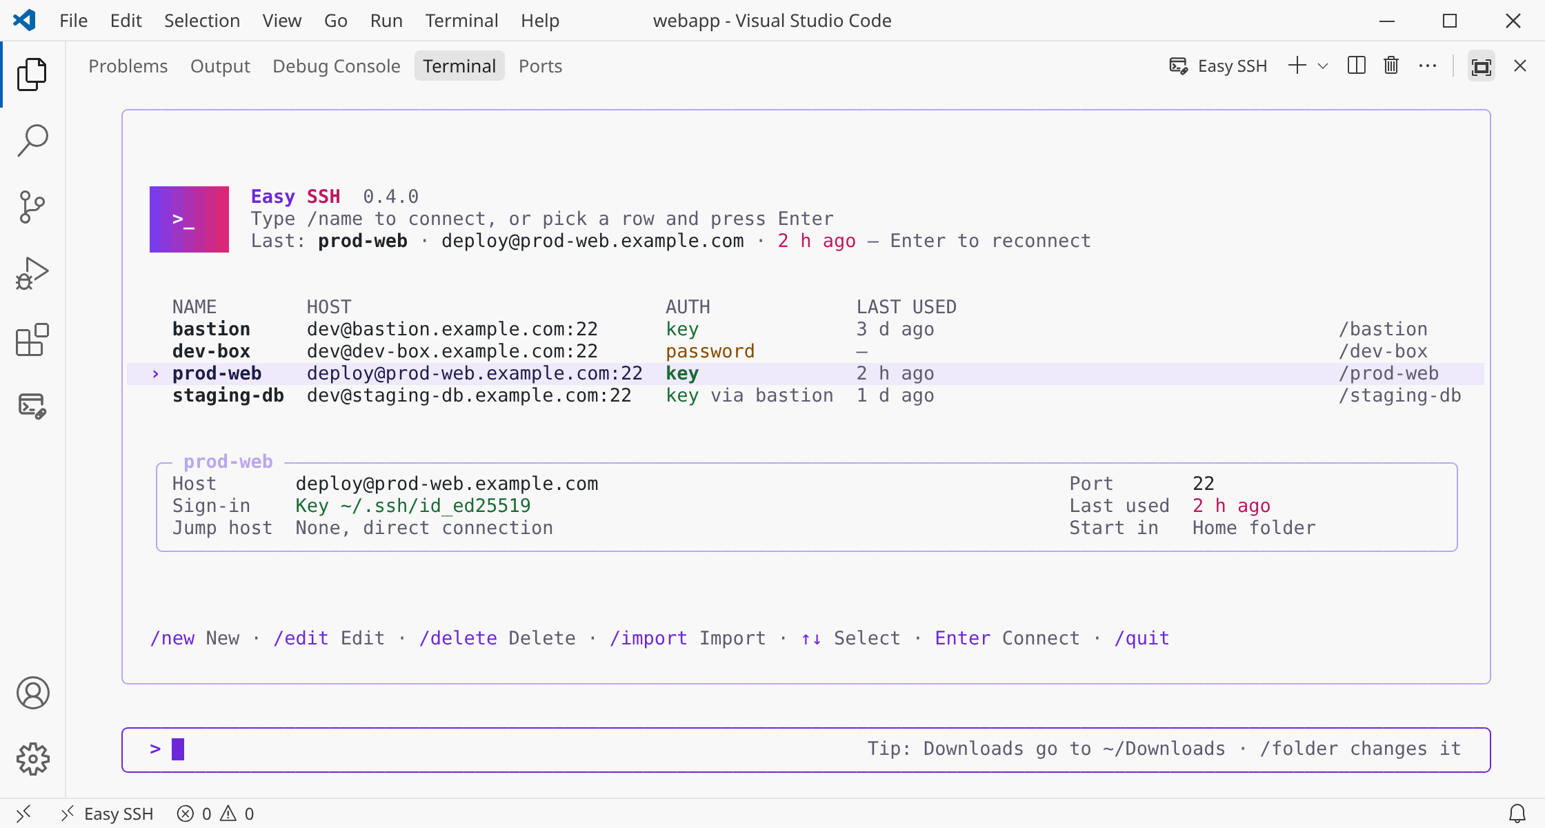Click the /quit command hint
1545x828 pixels.
(x=1142, y=638)
